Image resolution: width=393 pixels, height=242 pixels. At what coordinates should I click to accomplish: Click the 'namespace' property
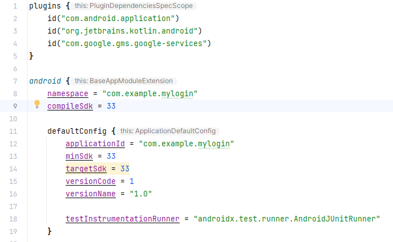68,93
